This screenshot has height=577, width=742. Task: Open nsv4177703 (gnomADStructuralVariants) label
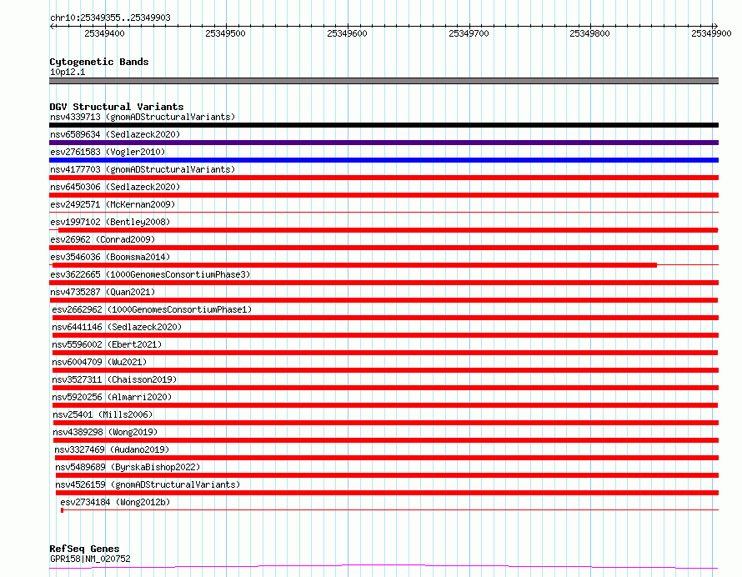(143, 169)
